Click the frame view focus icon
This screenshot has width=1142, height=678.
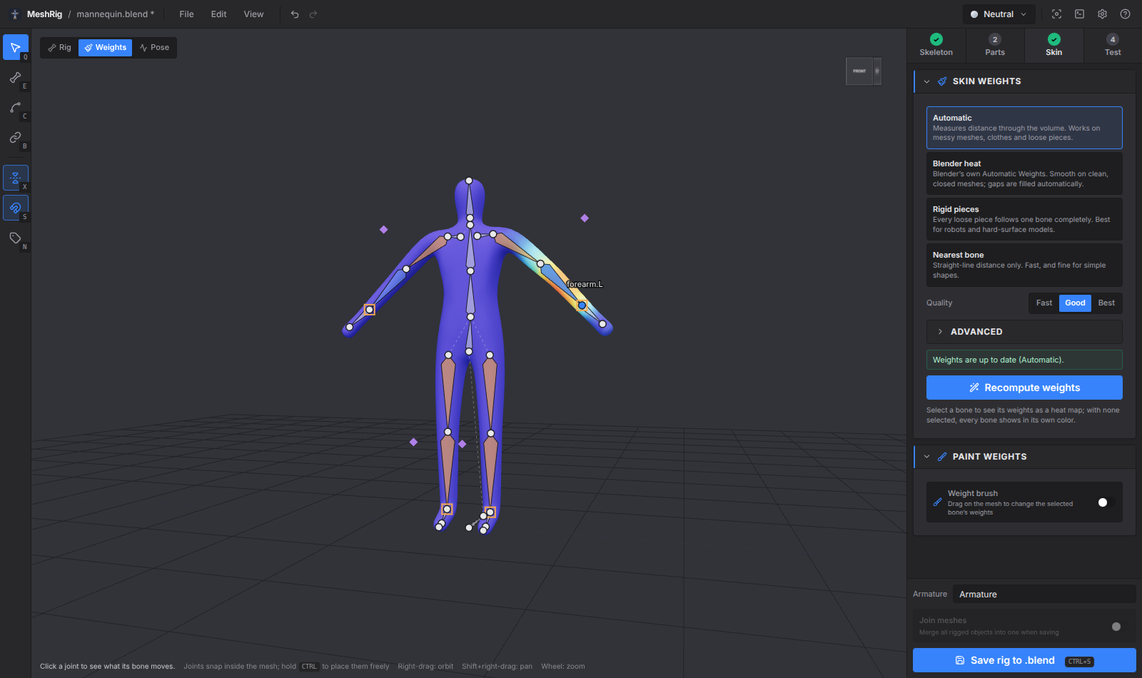click(x=1057, y=14)
